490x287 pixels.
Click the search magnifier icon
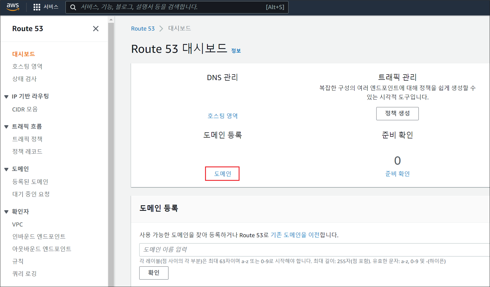point(73,7)
